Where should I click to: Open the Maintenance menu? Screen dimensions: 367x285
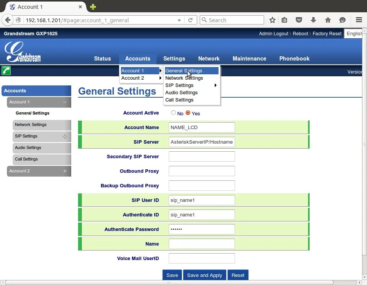249,59
